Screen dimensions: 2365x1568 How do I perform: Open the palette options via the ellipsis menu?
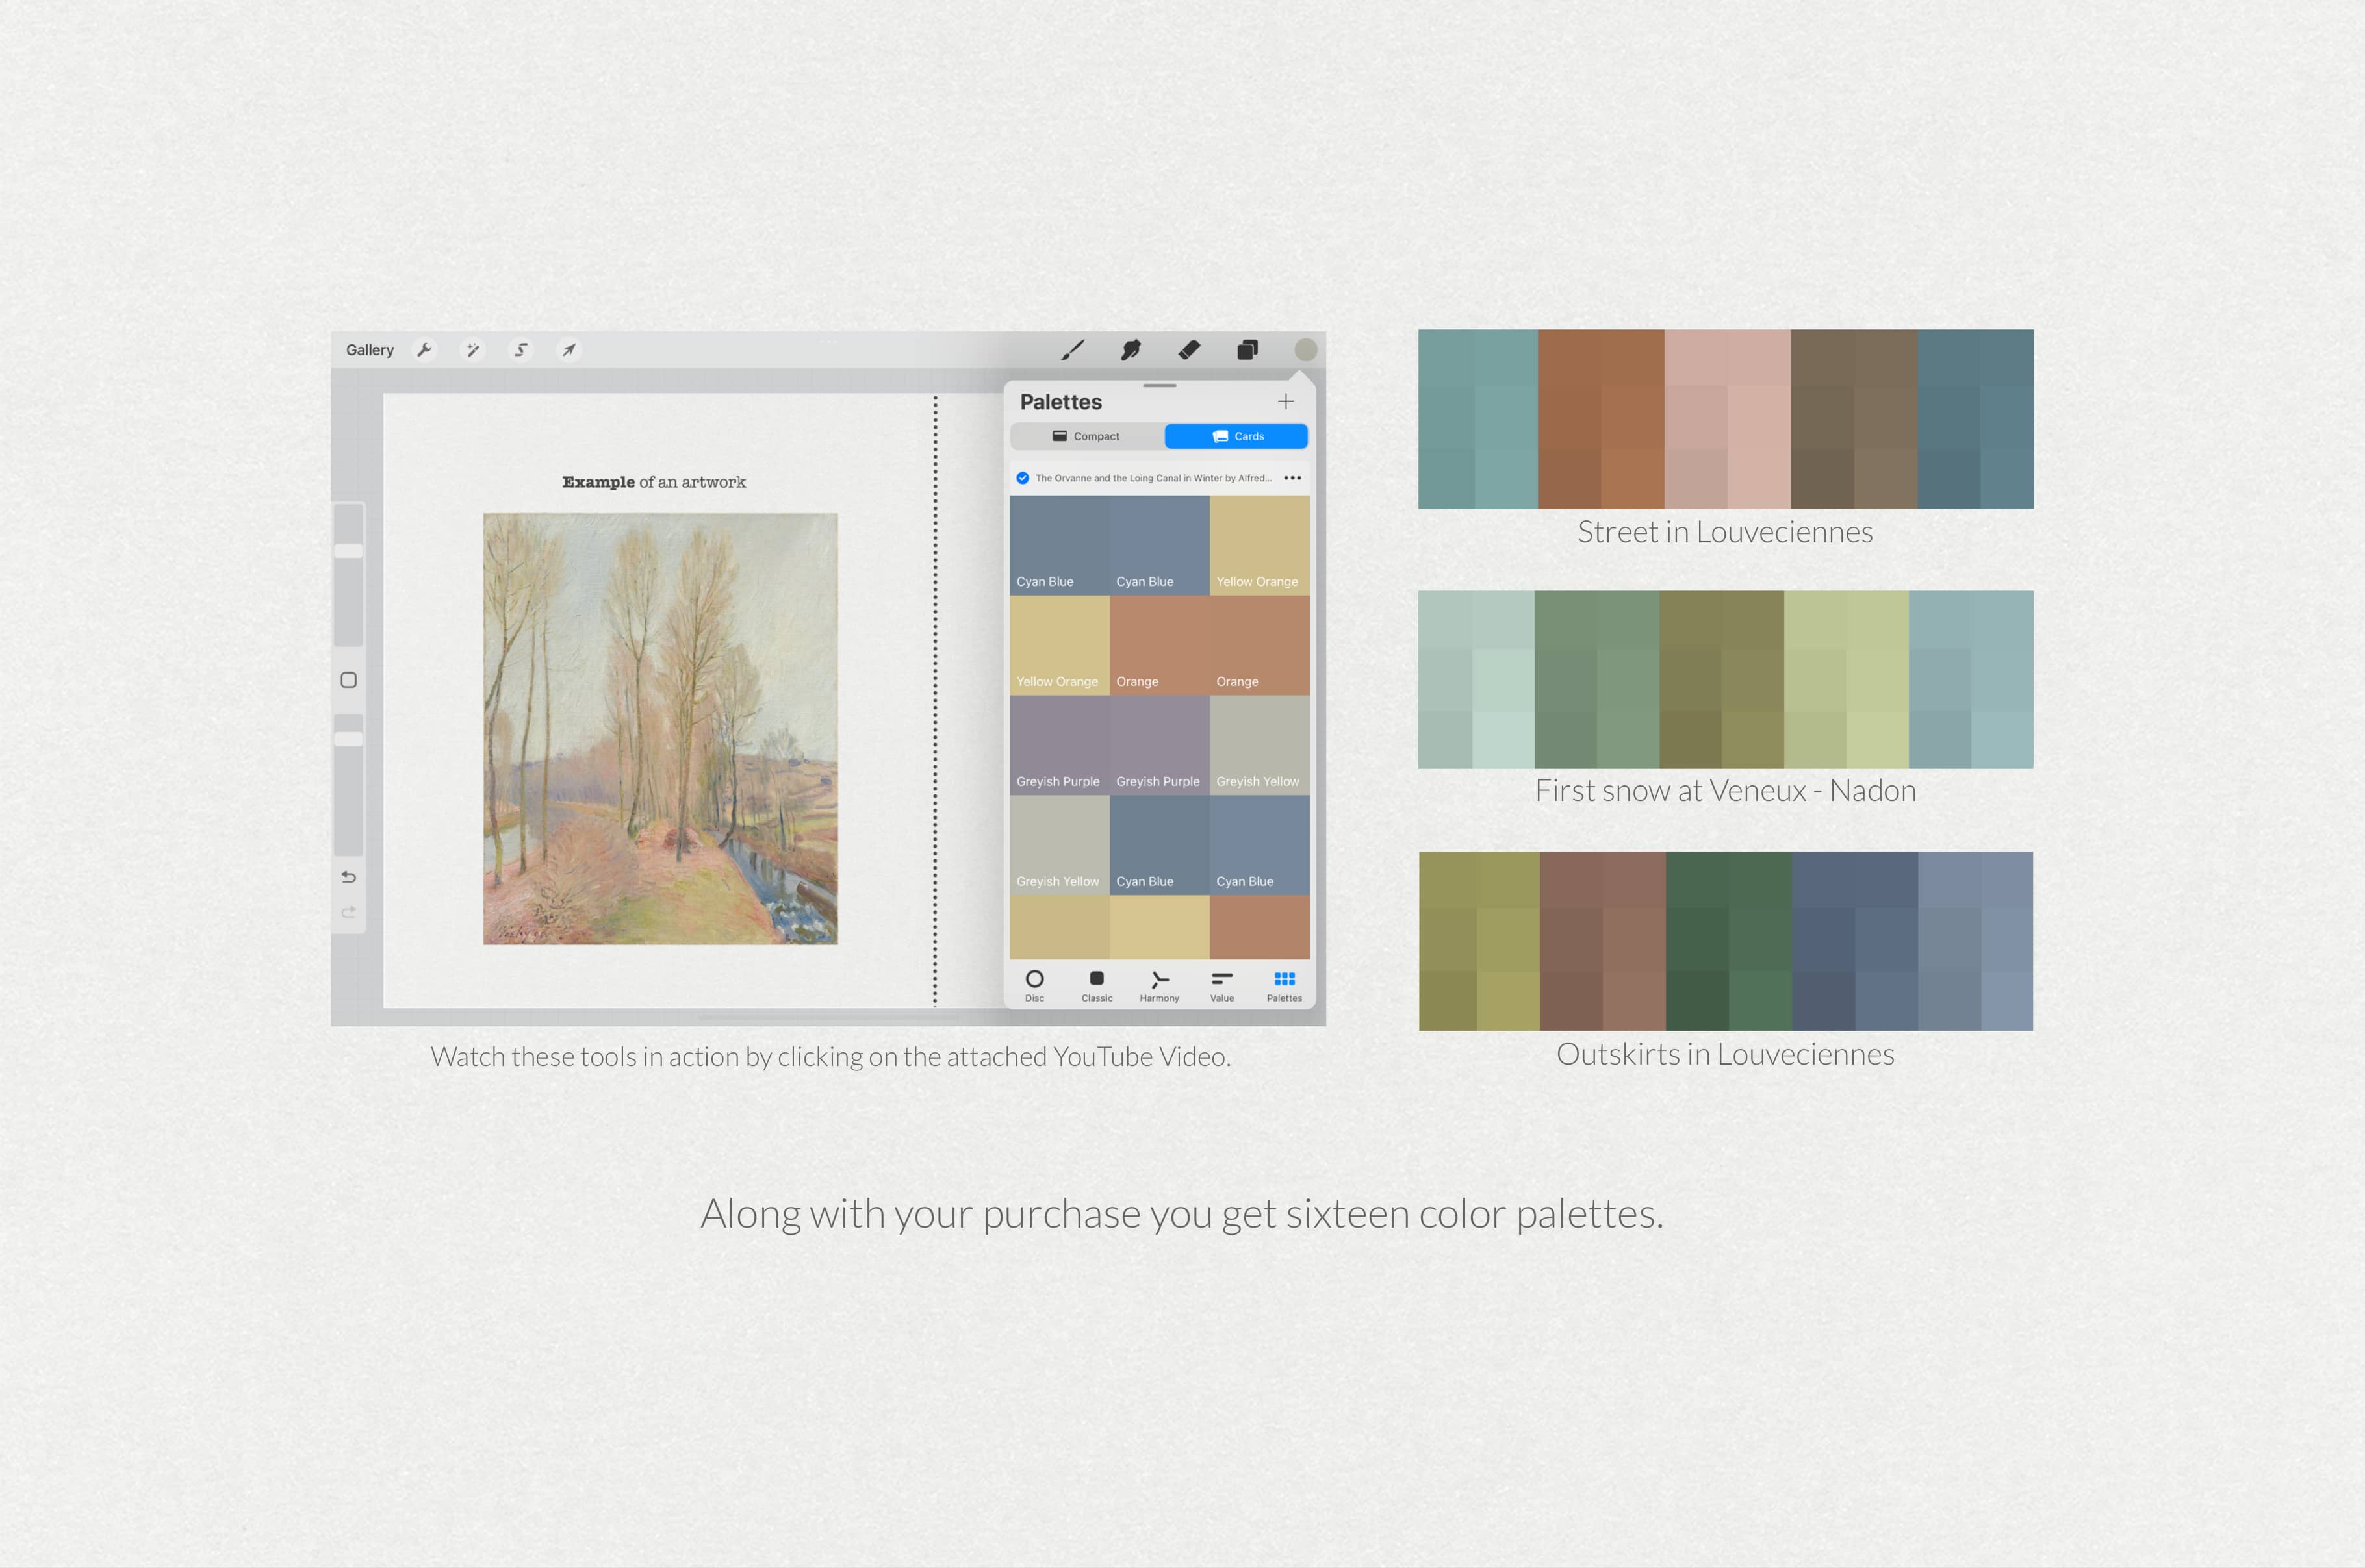[x=1293, y=478]
